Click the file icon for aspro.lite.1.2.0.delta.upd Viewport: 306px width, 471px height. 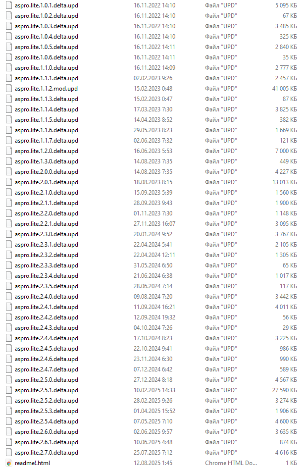(9, 151)
